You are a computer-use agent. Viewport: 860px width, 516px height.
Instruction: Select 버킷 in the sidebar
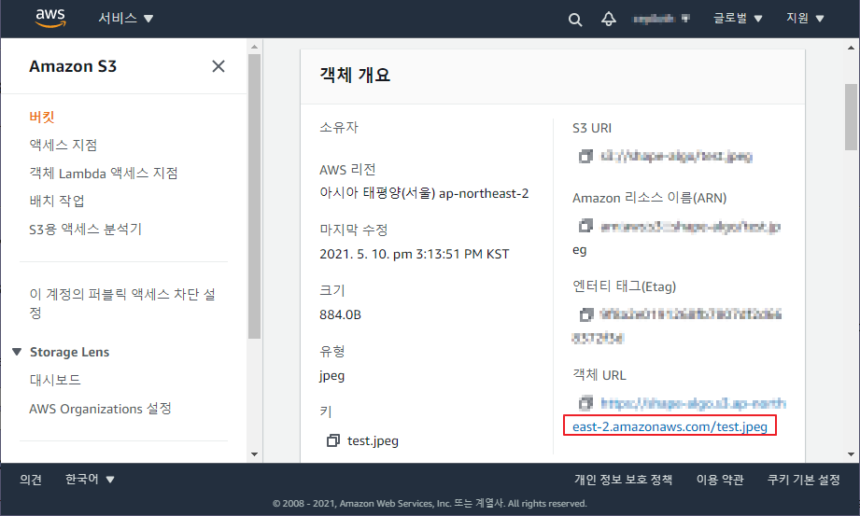click(x=42, y=117)
